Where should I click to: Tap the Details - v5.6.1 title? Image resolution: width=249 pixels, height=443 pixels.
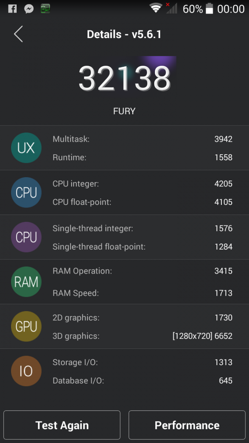tap(124, 34)
